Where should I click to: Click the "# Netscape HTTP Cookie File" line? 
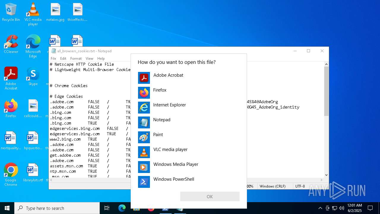click(x=82, y=64)
